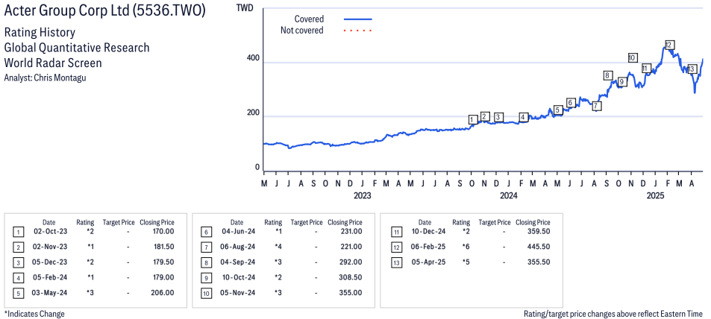Select the date 02-Oct-23 in the table
Viewport: 711px width, 319px height.
click(50, 232)
